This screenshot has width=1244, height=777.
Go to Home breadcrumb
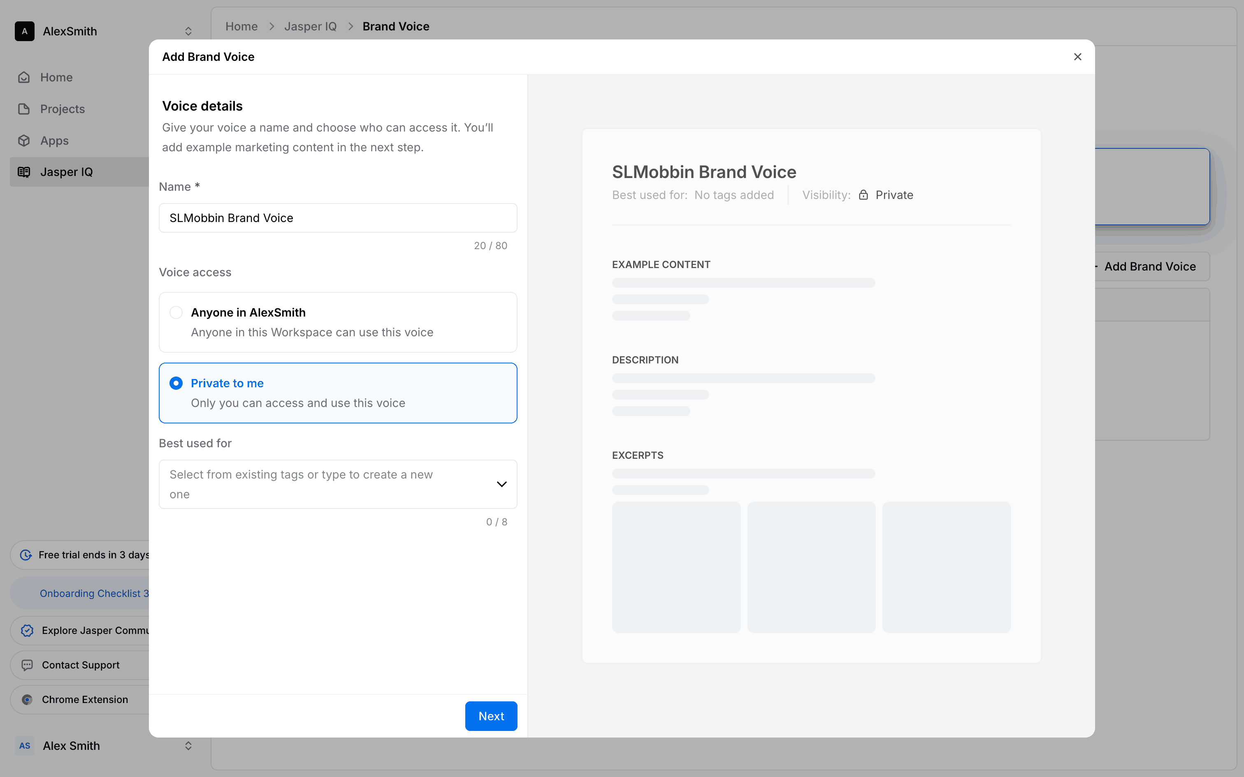pyautogui.click(x=241, y=26)
